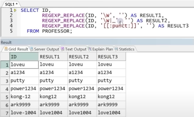Image resolution: width=194 pixels, height=117 pixels.
Task: Select the SQL1 editor tab
Action: click(x=11, y=4)
